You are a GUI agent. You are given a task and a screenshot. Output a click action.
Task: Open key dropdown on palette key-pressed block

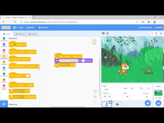tap(22, 52)
